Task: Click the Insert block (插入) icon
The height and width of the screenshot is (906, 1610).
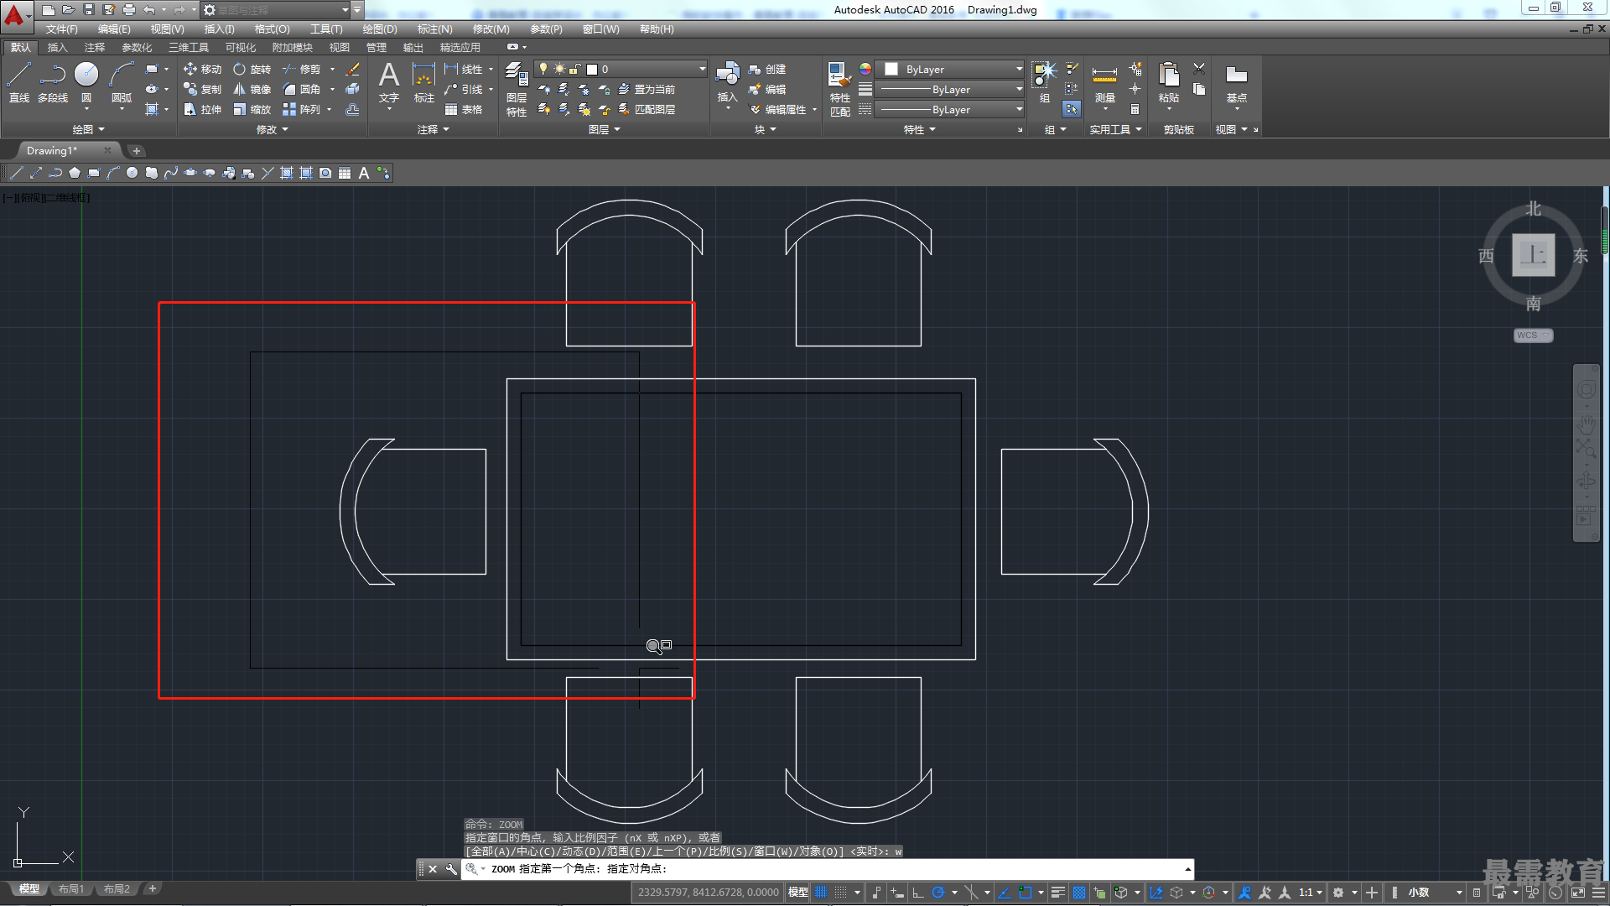Action: tap(727, 82)
